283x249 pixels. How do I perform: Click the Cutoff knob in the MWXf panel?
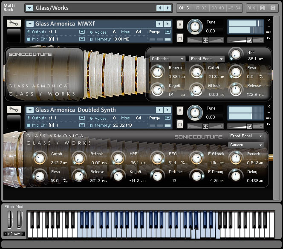pyautogui.click(x=197, y=72)
